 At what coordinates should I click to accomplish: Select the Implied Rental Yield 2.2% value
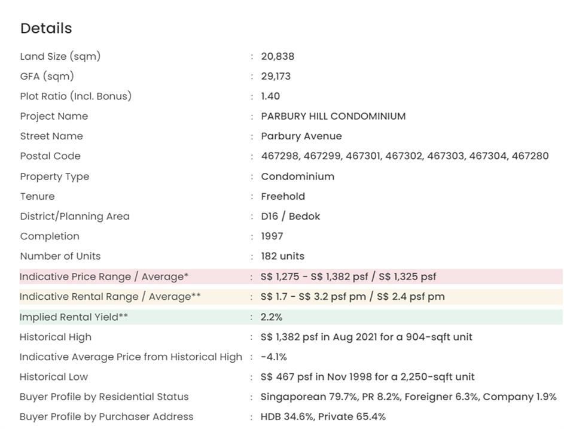[272, 317]
